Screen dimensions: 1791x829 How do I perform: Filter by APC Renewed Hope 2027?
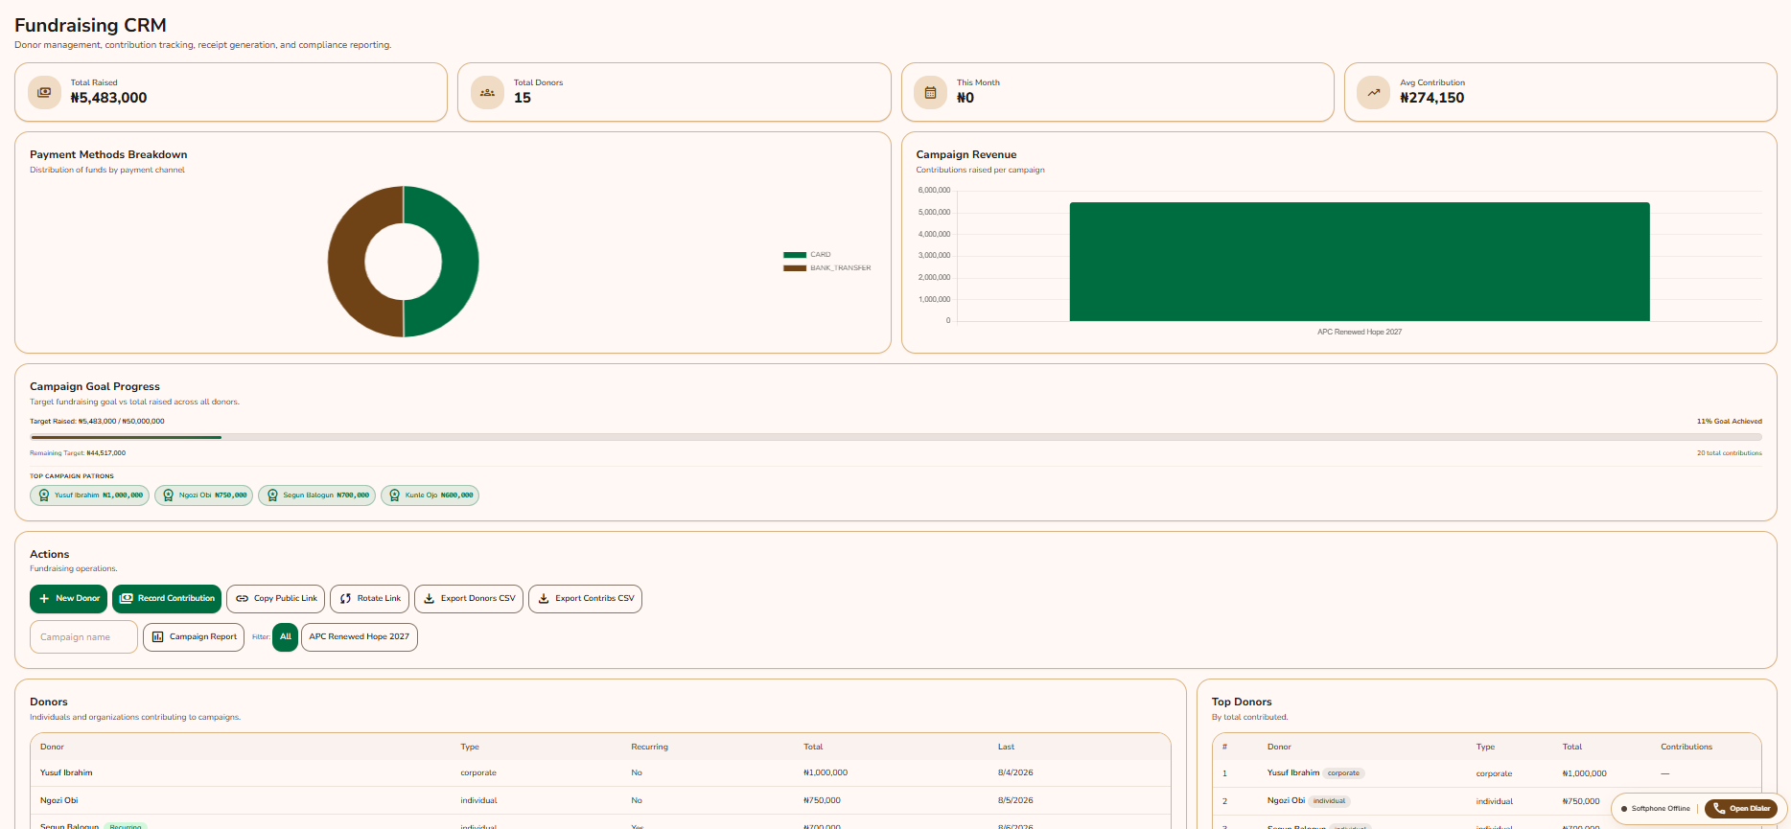[x=360, y=637]
